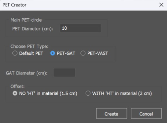Click the 'GAT Diameter (cm):' label

tap(27, 73)
